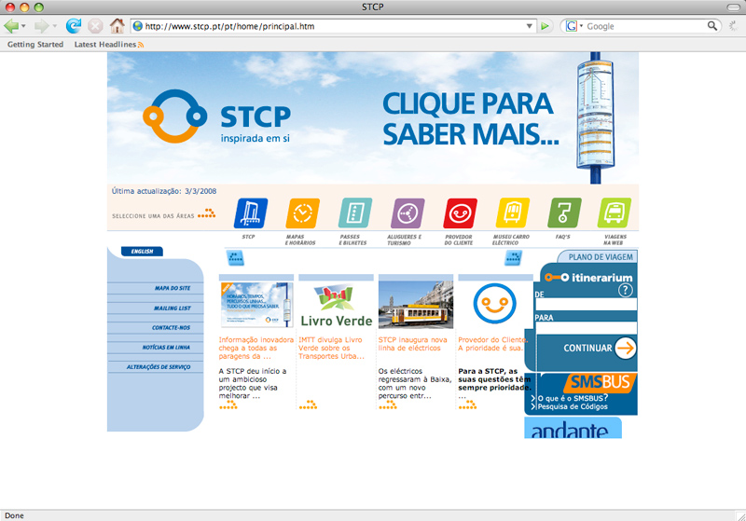Click the search magnifier icon
Screen dimensions: 746x521
coord(711,26)
